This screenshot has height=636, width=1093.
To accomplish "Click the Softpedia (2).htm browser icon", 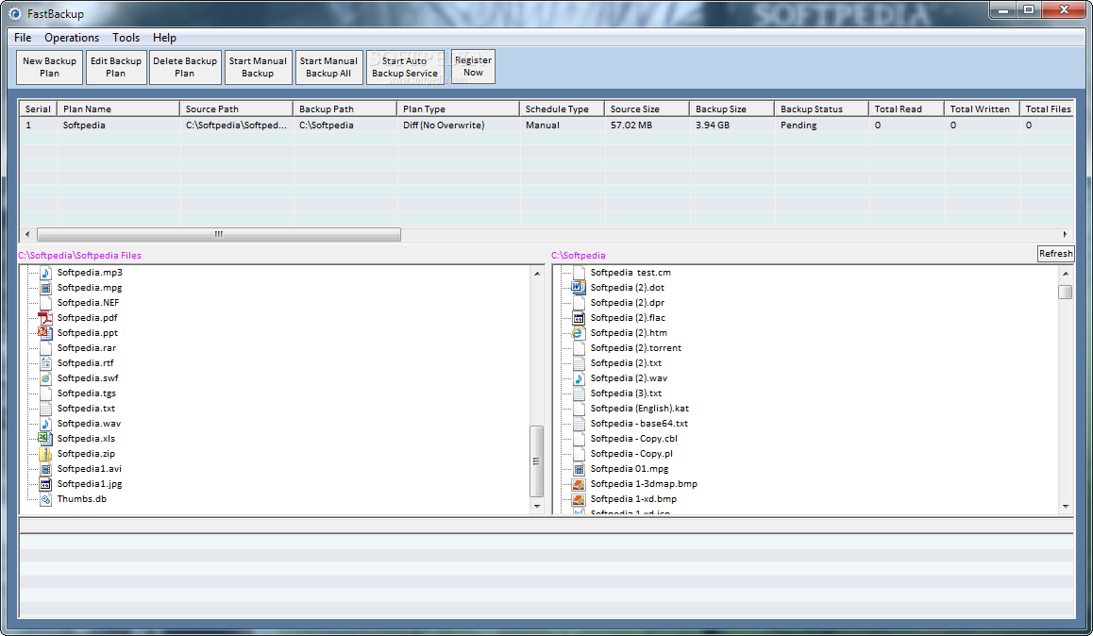I will [x=579, y=333].
